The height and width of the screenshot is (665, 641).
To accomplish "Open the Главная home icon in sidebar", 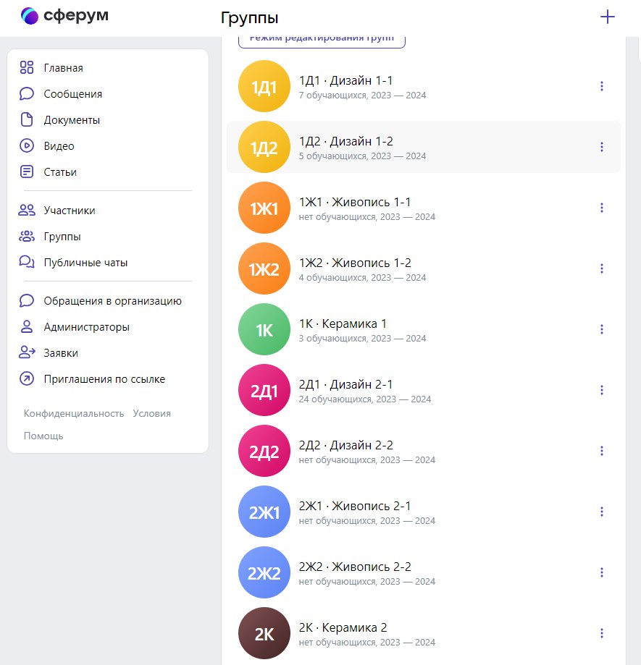I will (x=27, y=68).
